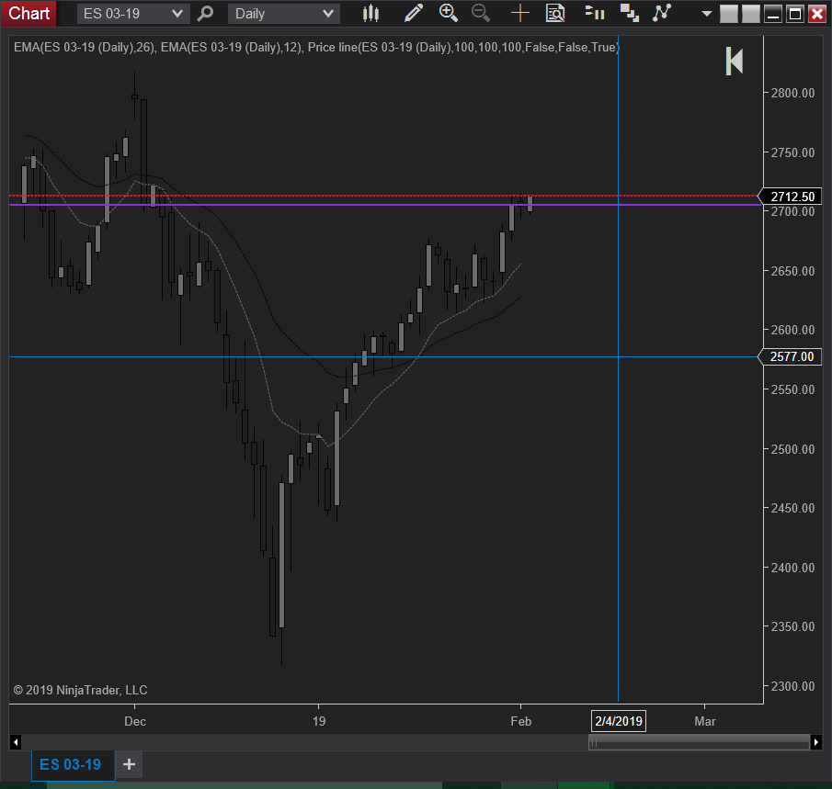Click the 2400.00 price axis label
The width and height of the screenshot is (832, 789).
click(792, 568)
